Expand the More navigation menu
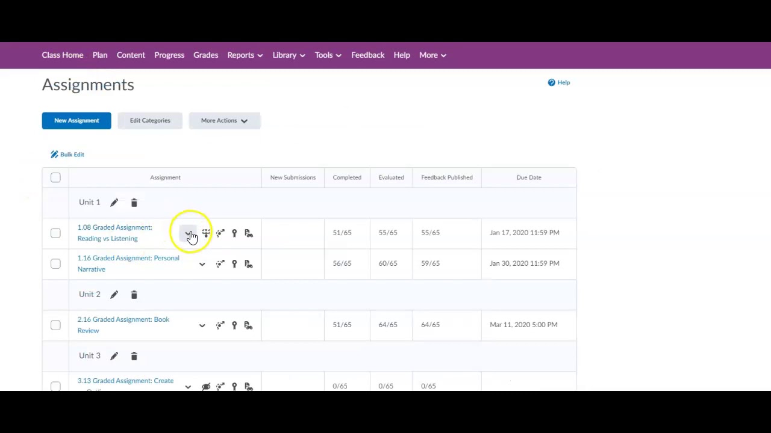 click(x=432, y=55)
